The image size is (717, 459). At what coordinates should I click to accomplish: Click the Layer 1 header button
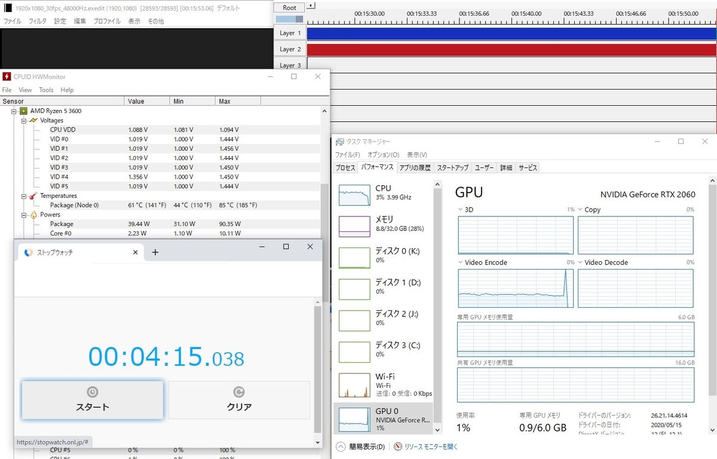click(290, 33)
